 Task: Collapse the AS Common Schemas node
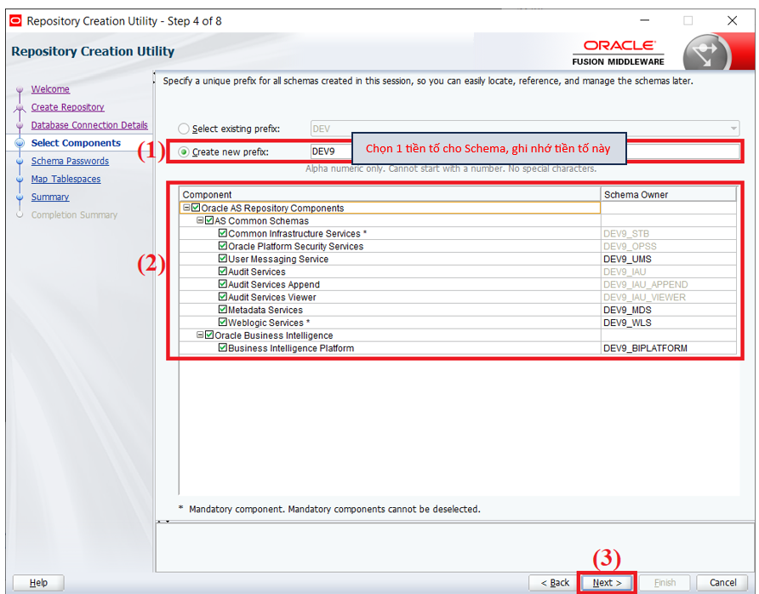pos(200,220)
